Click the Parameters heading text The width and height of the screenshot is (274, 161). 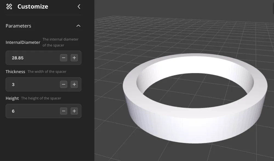18,26
